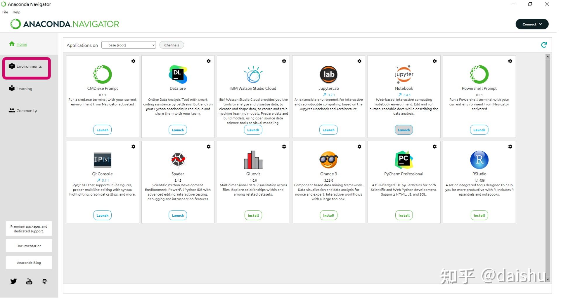Open the CMD.exe Prompt app icon
The image size is (561, 299).
(x=103, y=75)
